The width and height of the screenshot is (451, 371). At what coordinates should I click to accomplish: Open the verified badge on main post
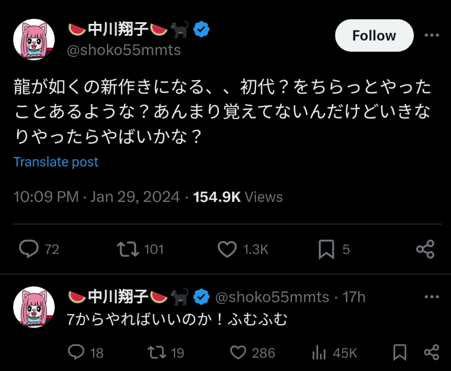201,29
